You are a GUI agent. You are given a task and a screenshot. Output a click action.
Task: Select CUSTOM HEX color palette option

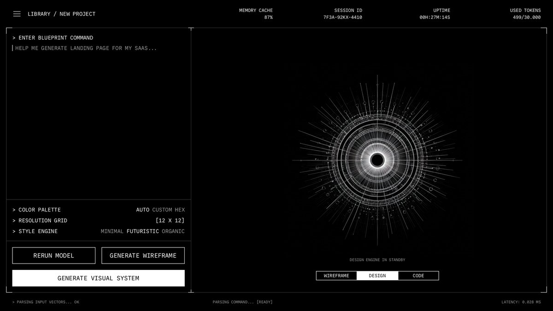pyautogui.click(x=169, y=210)
